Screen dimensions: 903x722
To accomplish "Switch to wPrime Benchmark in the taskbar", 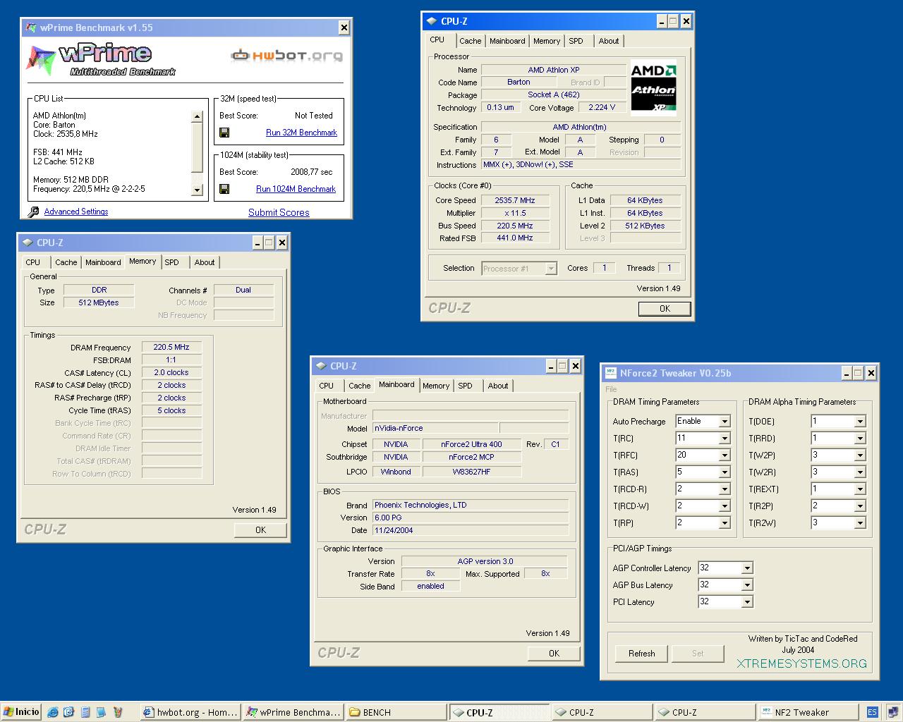I will (293, 712).
